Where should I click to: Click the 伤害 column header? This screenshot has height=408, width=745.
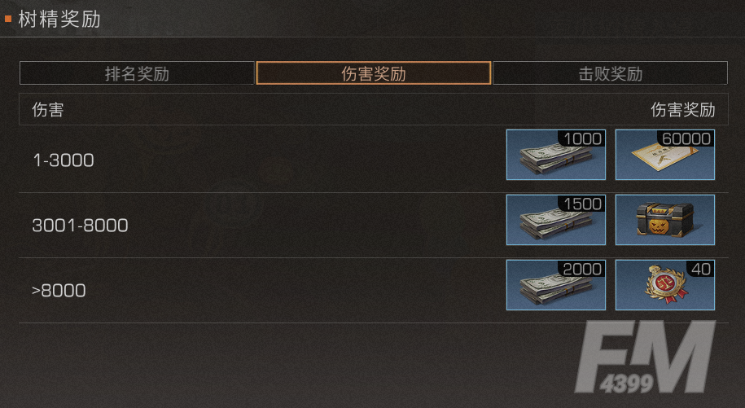pos(47,110)
